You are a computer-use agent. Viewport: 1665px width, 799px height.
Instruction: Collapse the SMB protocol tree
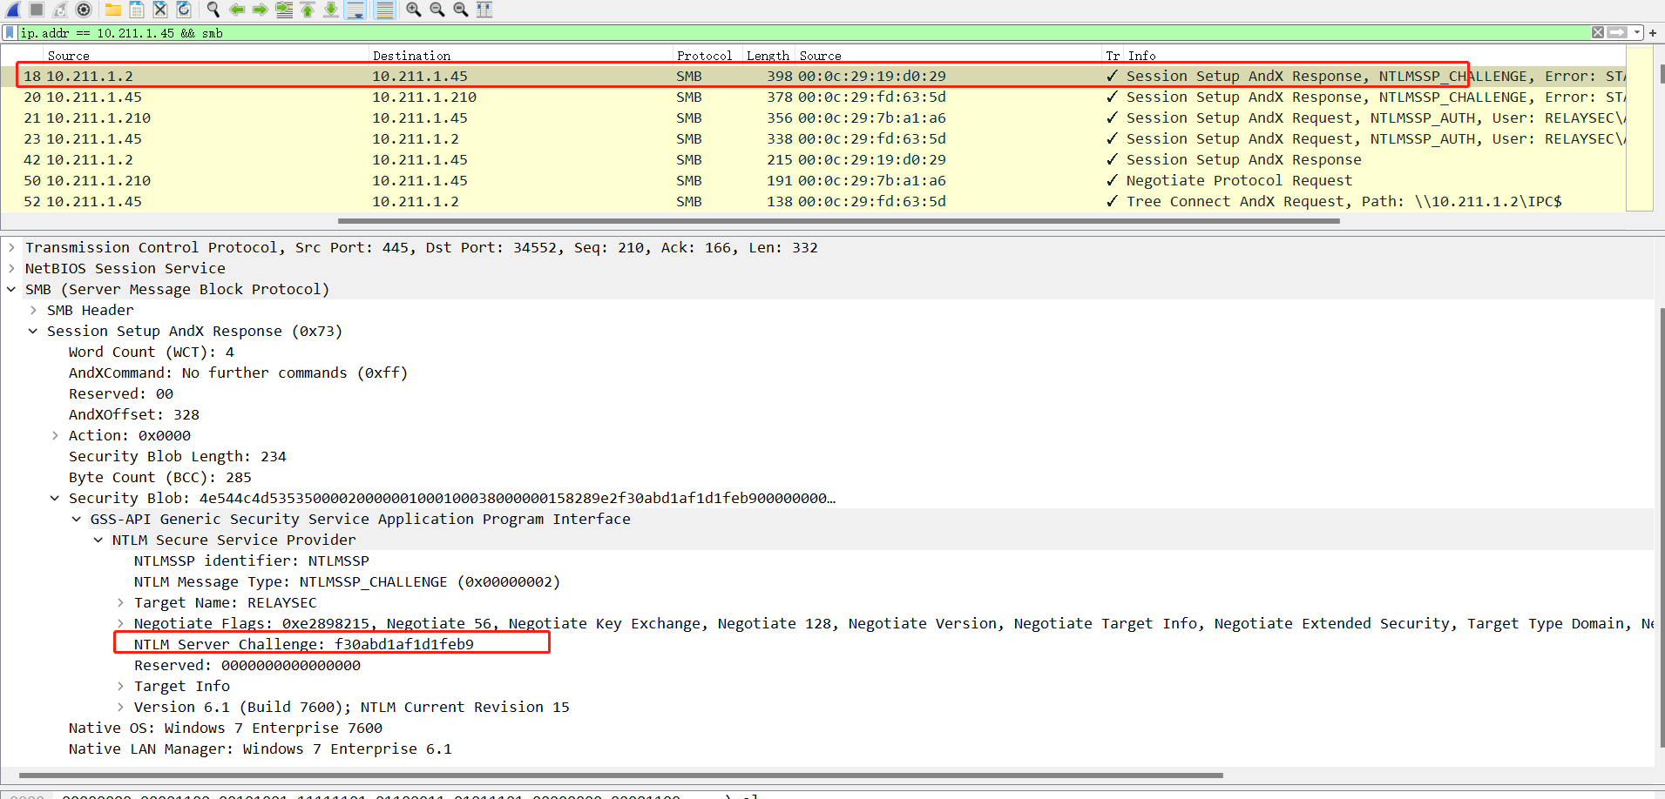11,289
